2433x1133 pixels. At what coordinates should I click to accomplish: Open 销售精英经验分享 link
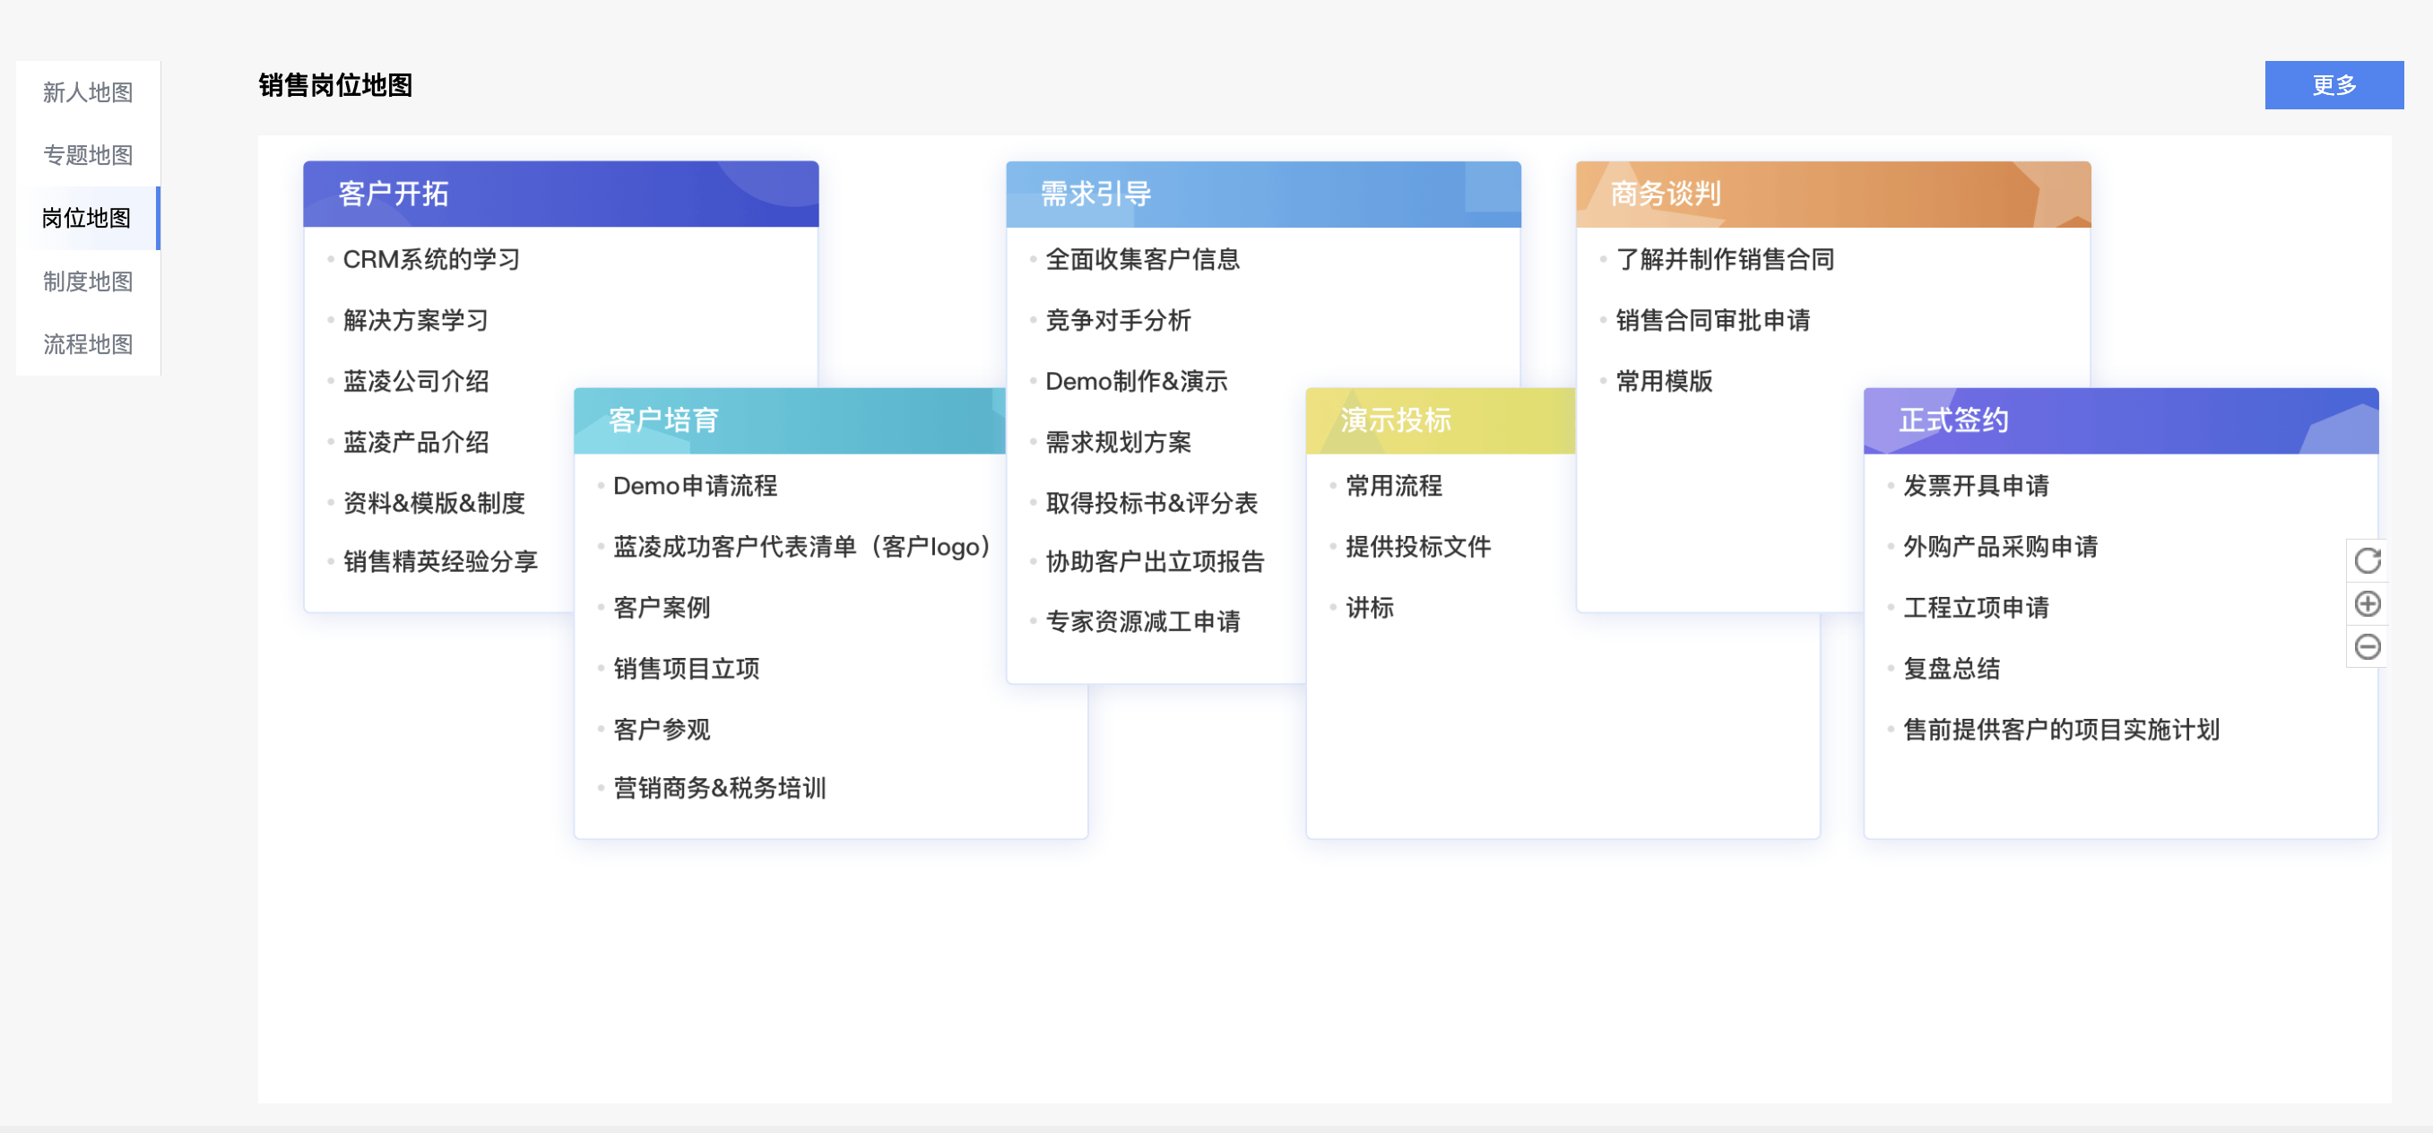click(439, 562)
